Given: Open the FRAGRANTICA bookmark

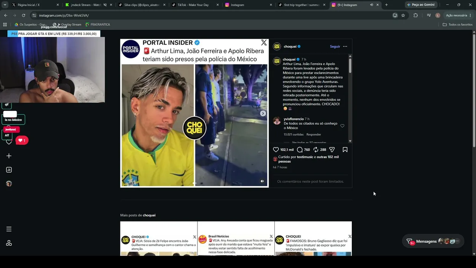Looking at the screenshot, I should [x=98, y=25].
